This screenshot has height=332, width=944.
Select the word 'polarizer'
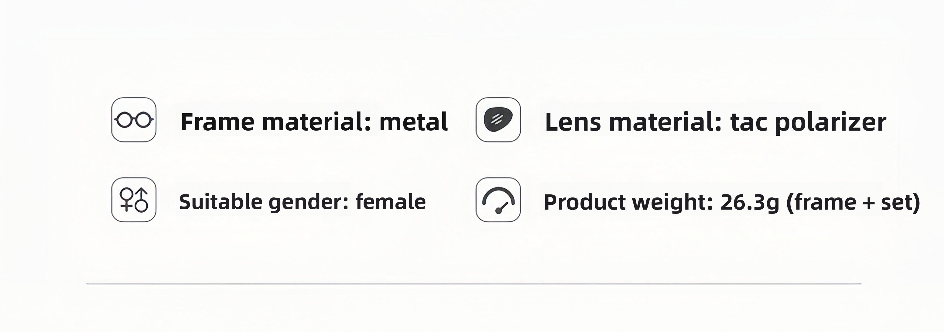pyautogui.click(x=830, y=123)
